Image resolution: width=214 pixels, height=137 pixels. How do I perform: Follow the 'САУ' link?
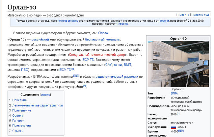(x=109, y=65)
